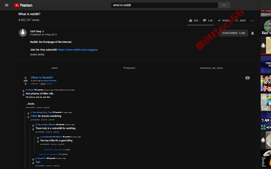Viewport: 271px width, 169px height.
Task: Save the video to a playlist
Action: pyautogui.click(x=241, y=21)
